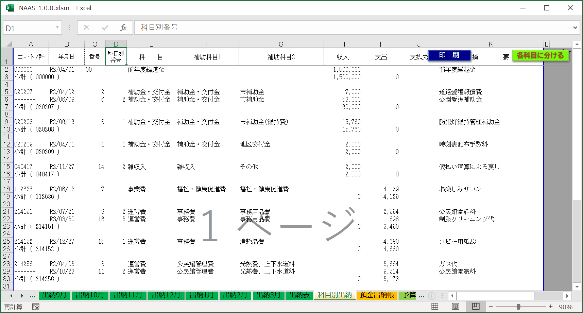Select the 補助科目1 header cell
Viewport: 583px width, 313px height.
(x=207, y=57)
